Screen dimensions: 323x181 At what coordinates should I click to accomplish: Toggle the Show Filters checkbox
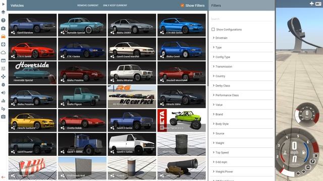(182, 6)
